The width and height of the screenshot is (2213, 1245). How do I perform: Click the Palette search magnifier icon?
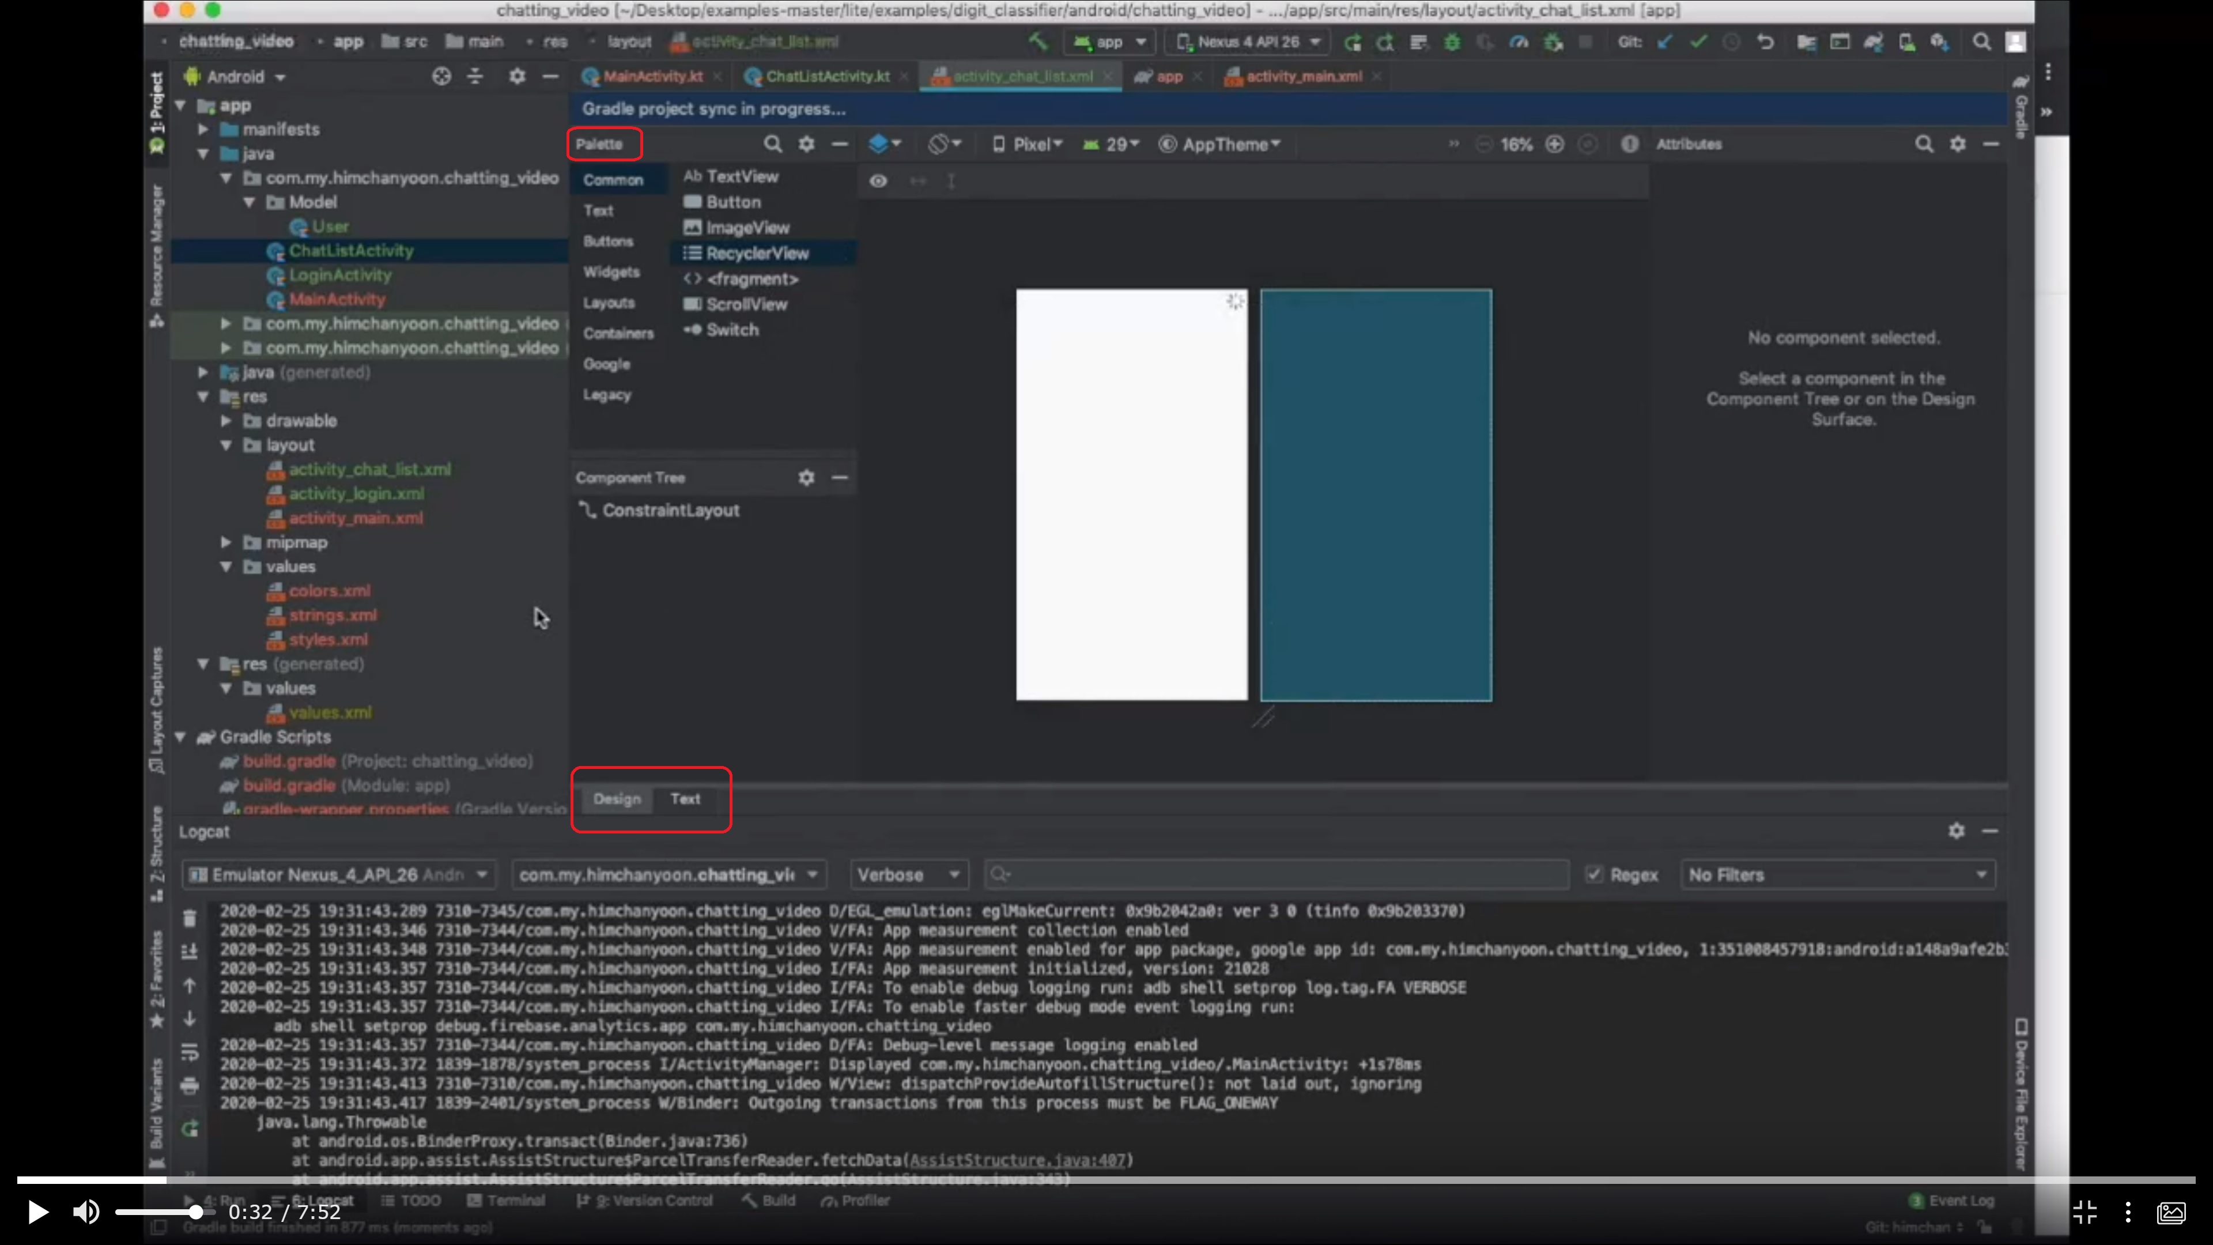pos(772,144)
